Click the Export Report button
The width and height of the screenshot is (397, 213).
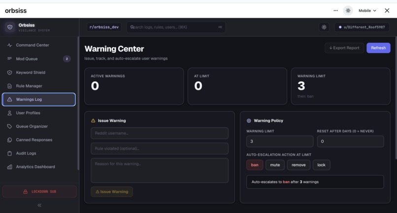pyautogui.click(x=344, y=48)
